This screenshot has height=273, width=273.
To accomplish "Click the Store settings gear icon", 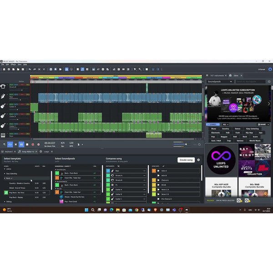I will [x=269, y=81].
